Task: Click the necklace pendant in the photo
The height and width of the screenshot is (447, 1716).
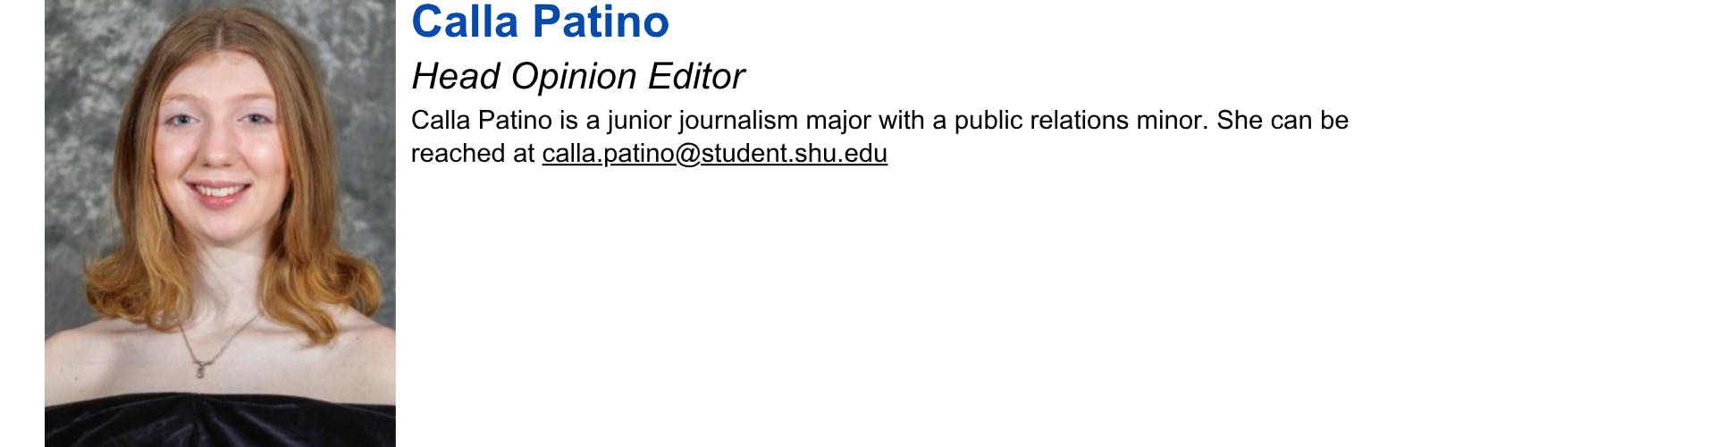Action: [x=201, y=367]
